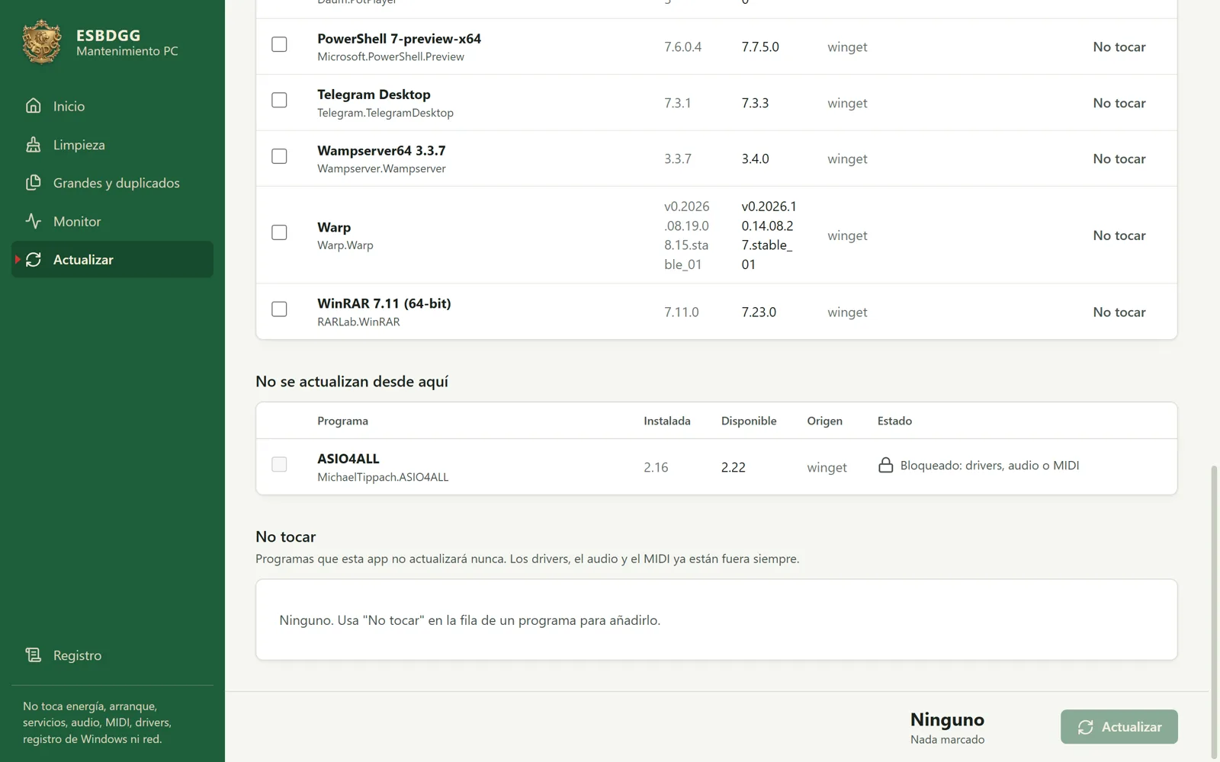Click the vertical scrollbar thumb

tap(1214, 612)
